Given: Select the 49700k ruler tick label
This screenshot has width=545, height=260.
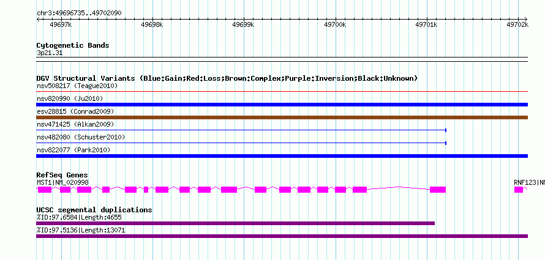Looking at the screenshot, I should tap(335, 24).
